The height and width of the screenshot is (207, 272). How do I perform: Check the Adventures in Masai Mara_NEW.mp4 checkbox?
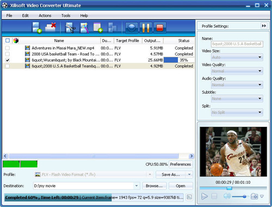click(x=8, y=48)
